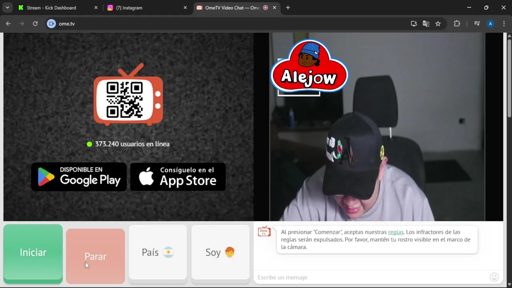
Task: Go forward in browser history
Action: tap(22, 24)
